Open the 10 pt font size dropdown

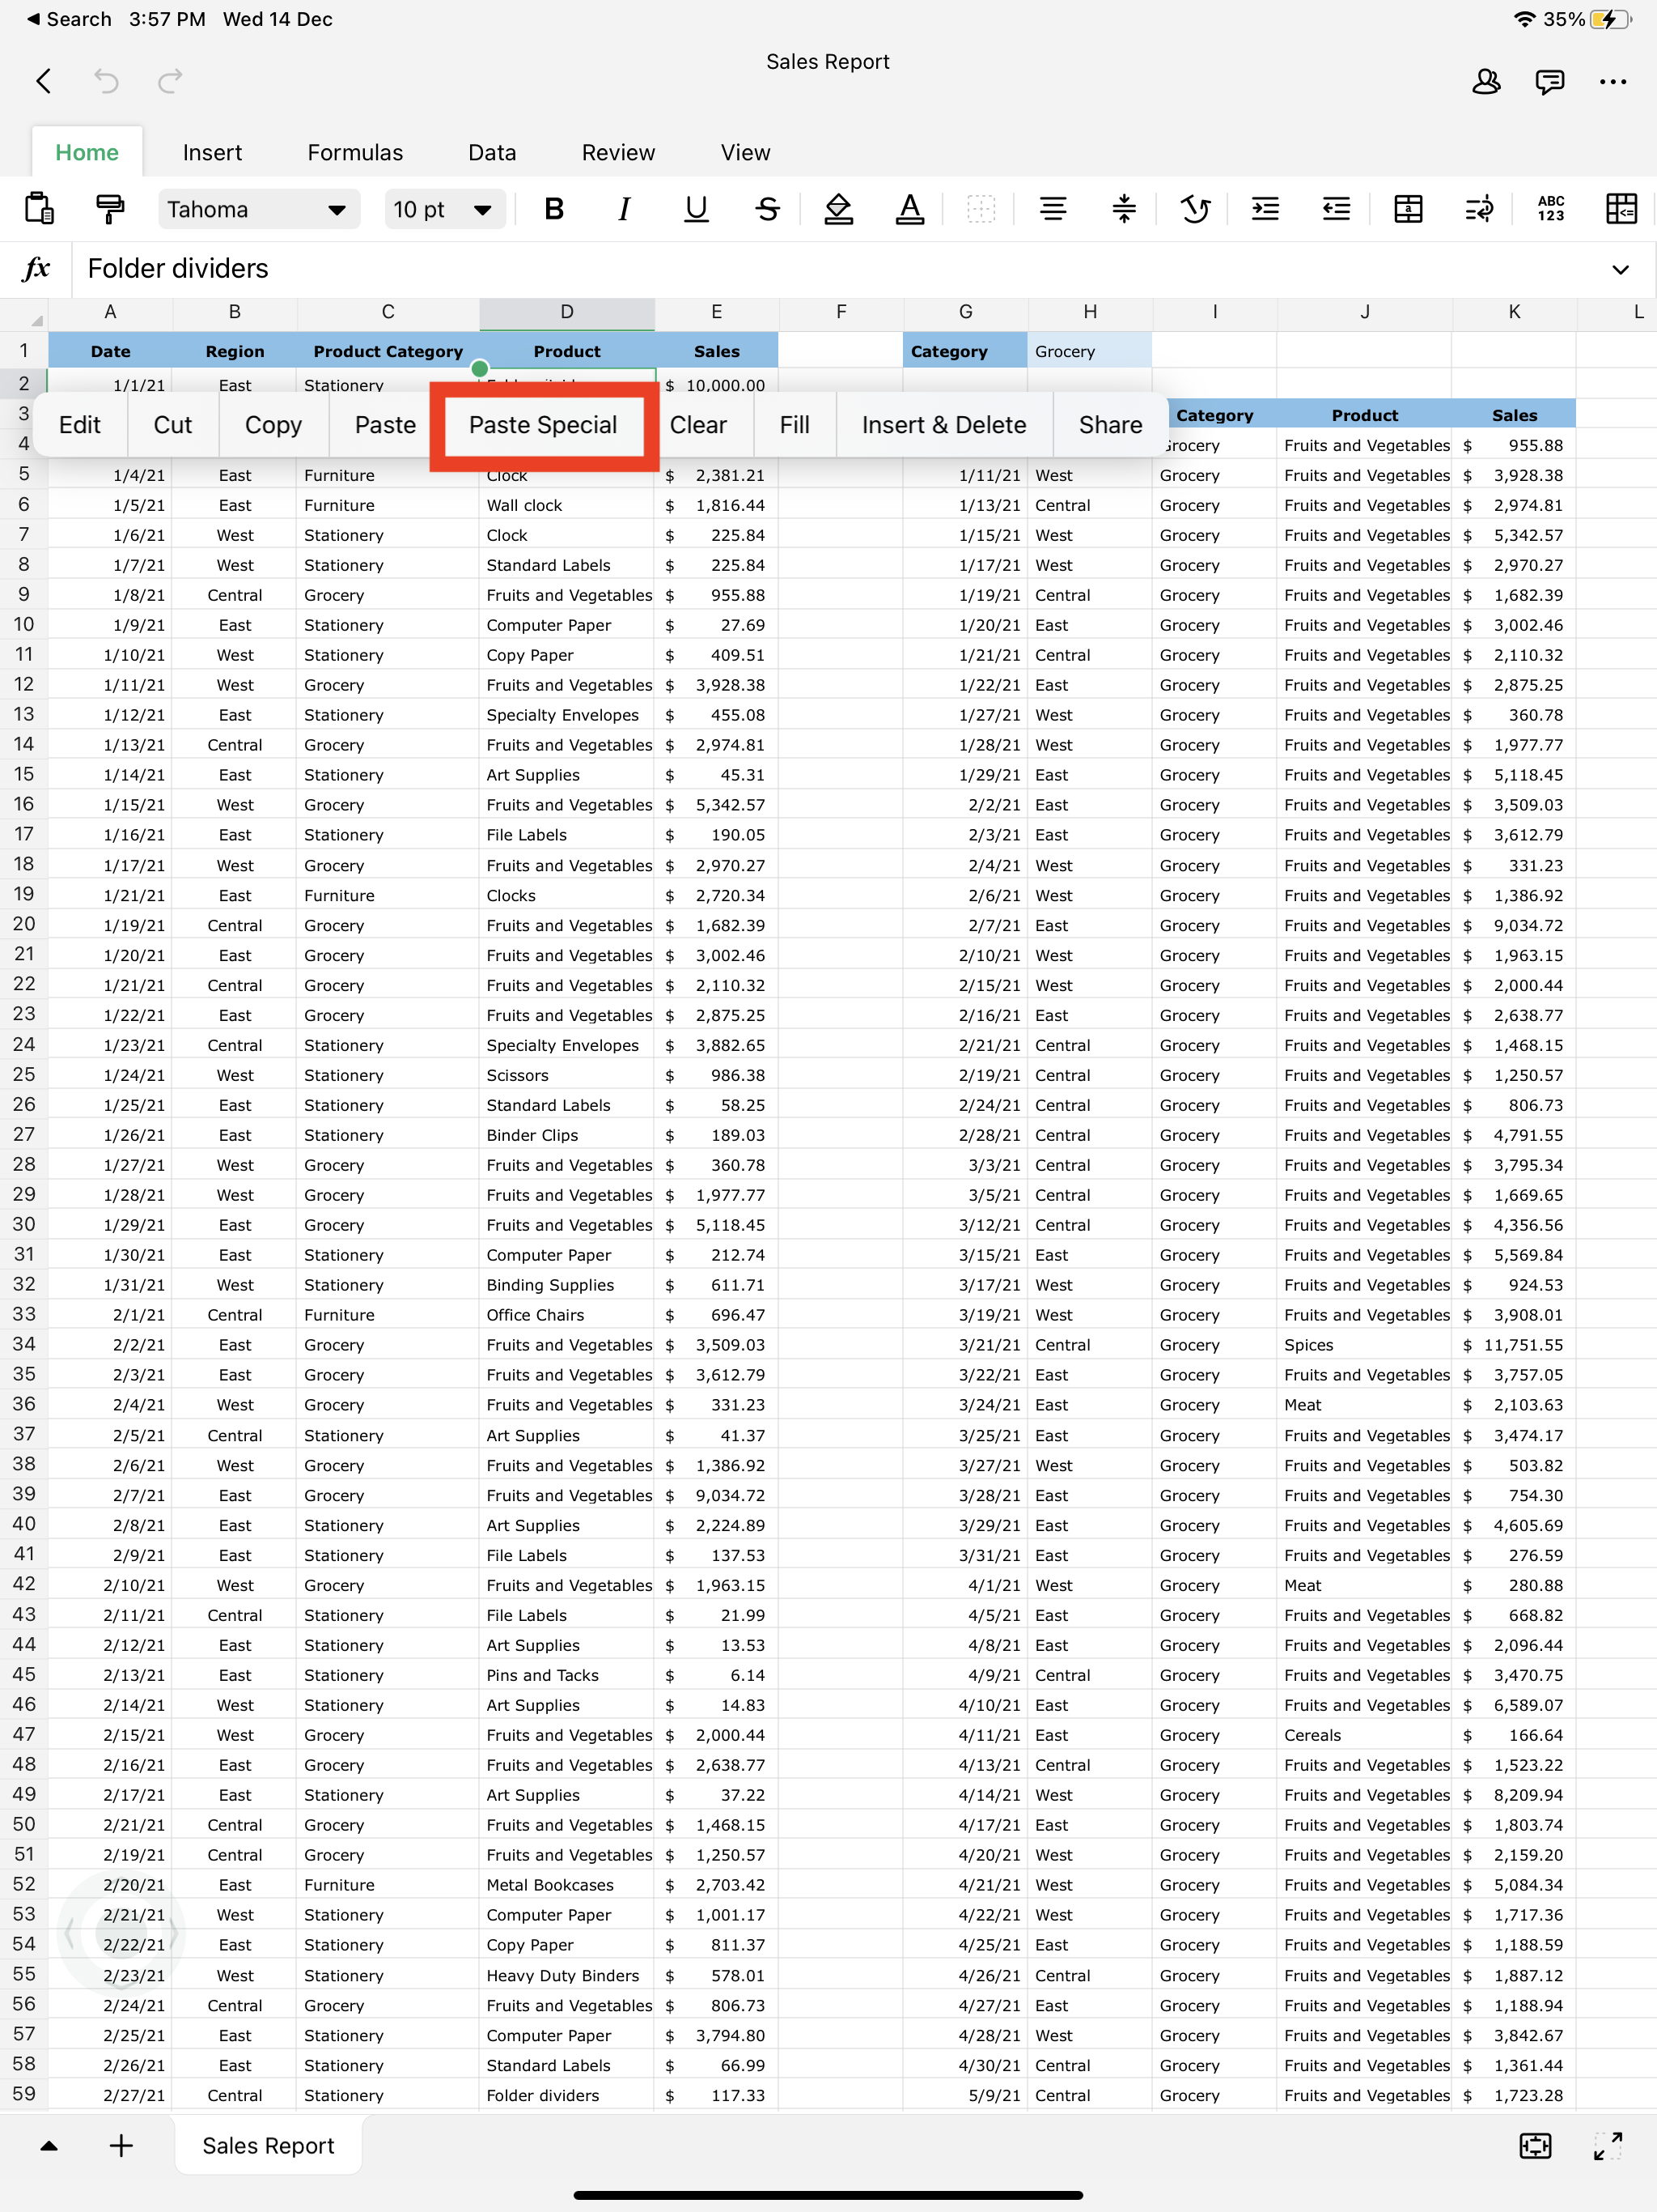coord(443,209)
